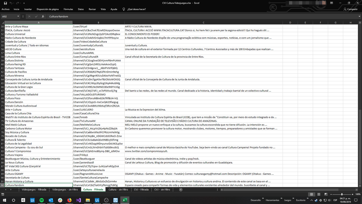Open the Datos ribbon tab
Viewport: 362px width, 204px height.
pyautogui.click(x=81, y=9)
